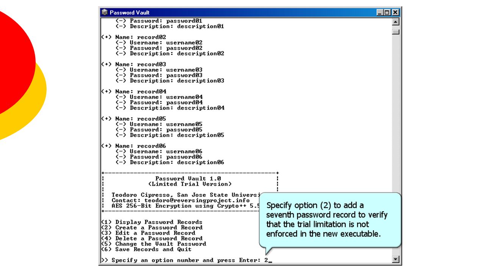Click the text 'Description: description03'
This screenshot has height=272, width=485.
click(177, 81)
